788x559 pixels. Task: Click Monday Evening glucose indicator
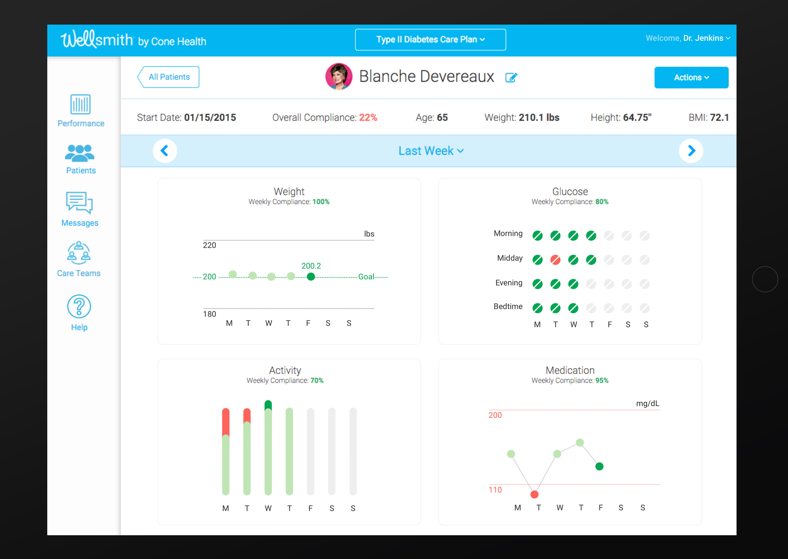[x=537, y=284]
